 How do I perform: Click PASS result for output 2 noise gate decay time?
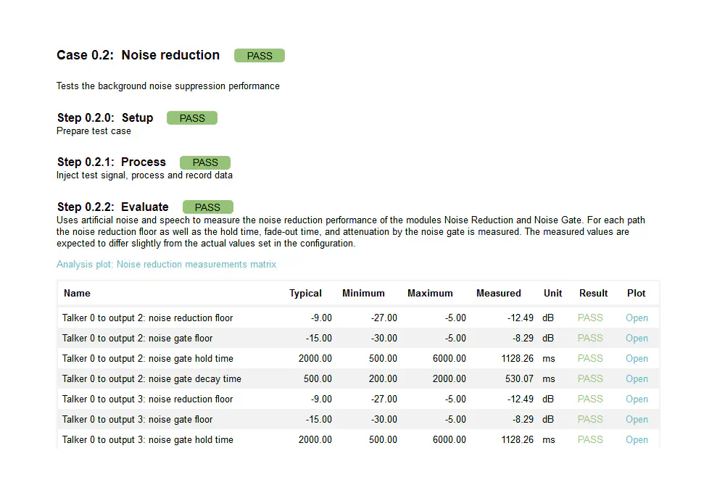point(590,378)
